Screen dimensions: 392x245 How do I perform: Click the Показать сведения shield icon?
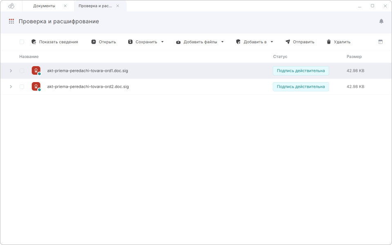click(x=34, y=42)
